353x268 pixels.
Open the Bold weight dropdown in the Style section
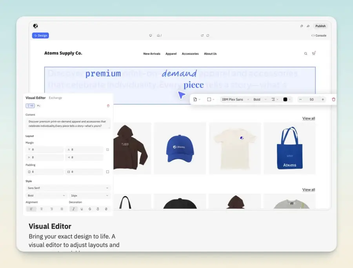pos(46,195)
